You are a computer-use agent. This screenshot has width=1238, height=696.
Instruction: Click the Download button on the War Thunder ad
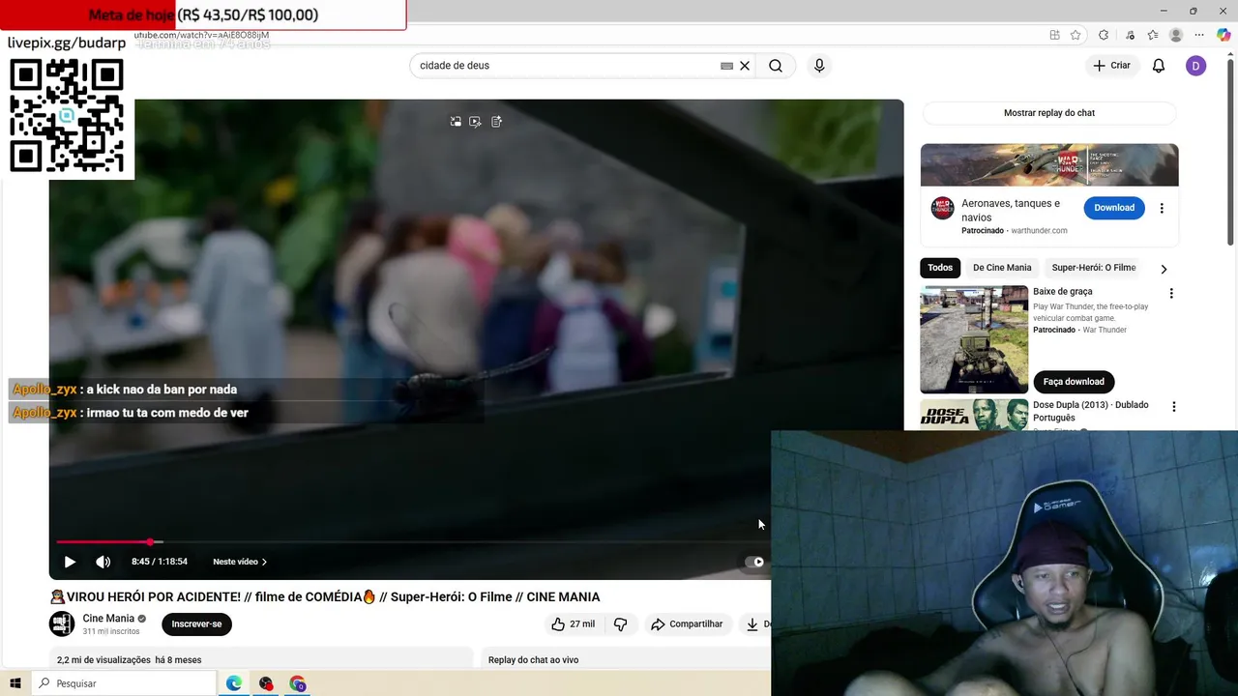1114,208
